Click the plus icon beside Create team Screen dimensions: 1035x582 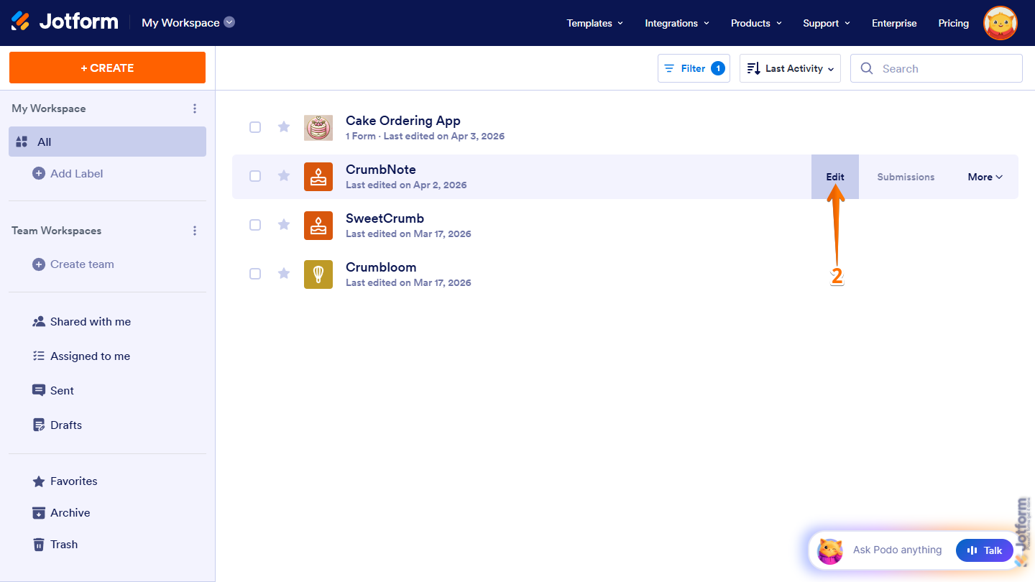(39, 264)
